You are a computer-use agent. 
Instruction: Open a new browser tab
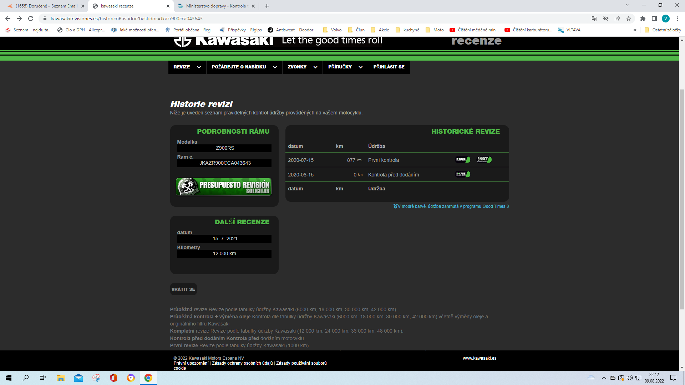click(267, 6)
